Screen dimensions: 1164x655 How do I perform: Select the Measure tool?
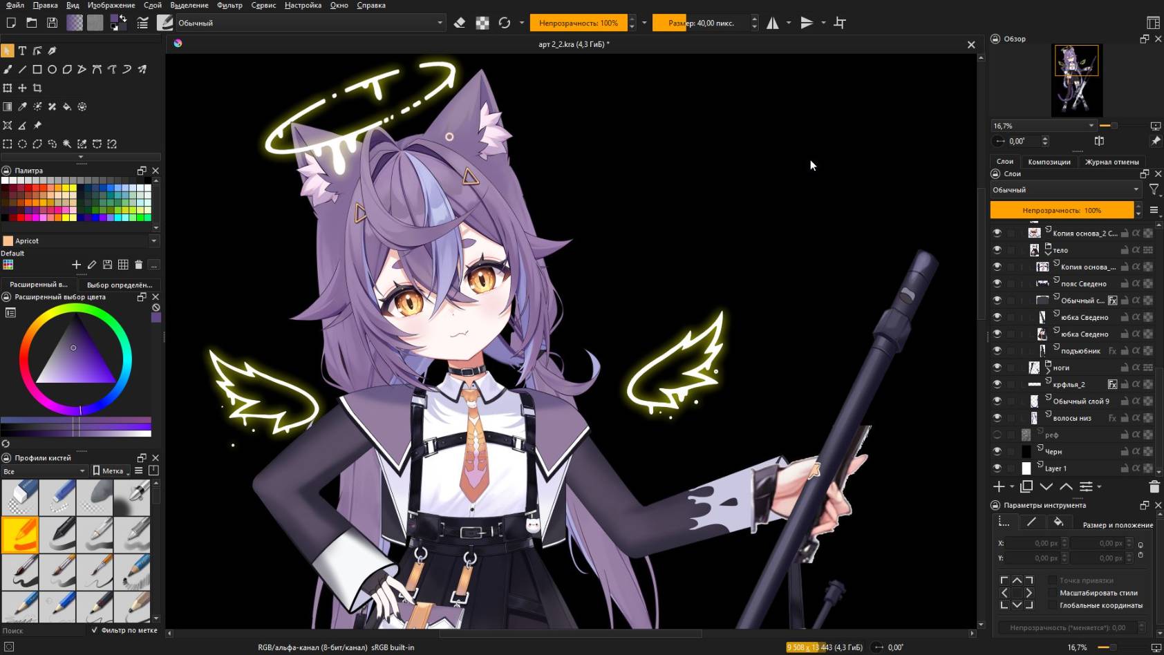pyautogui.click(x=22, y=125)
